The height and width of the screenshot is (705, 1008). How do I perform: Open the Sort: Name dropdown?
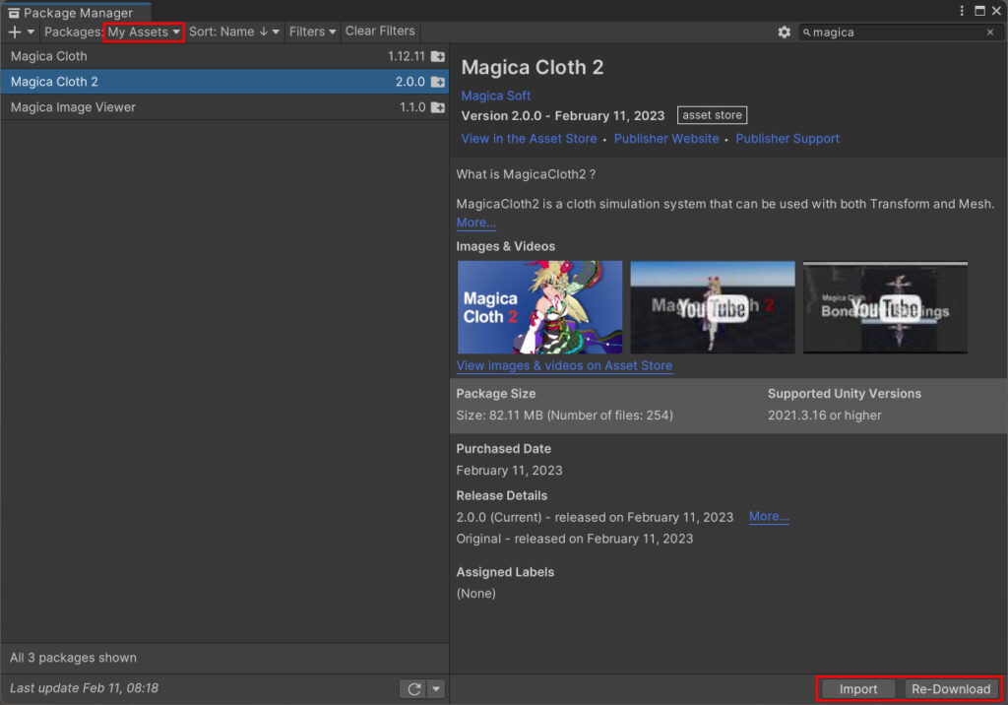coord(234,32)
